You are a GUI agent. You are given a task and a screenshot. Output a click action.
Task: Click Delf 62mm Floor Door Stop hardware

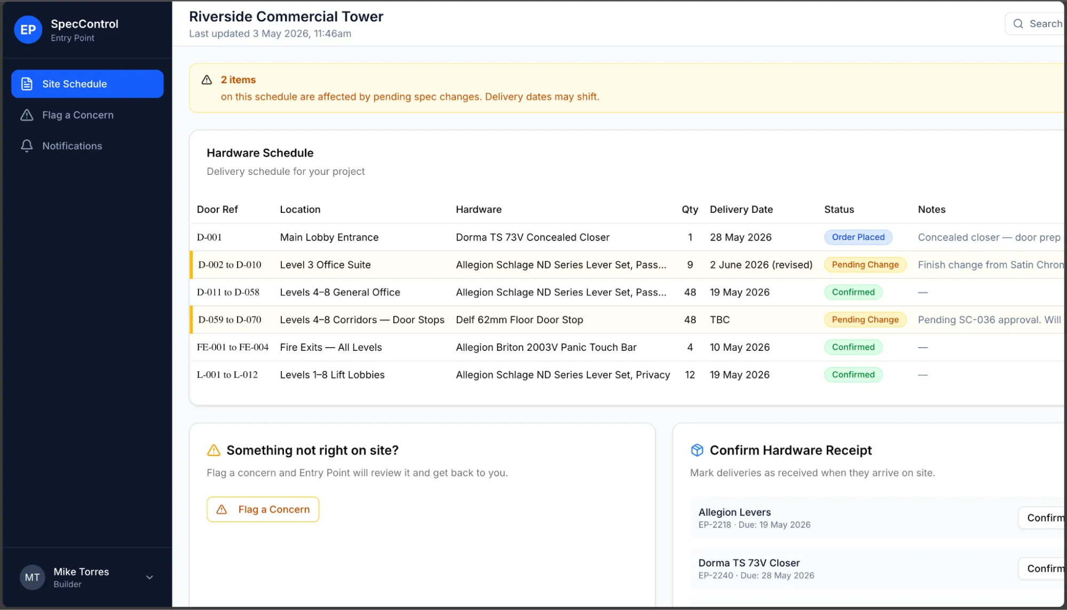click(519, 319)
